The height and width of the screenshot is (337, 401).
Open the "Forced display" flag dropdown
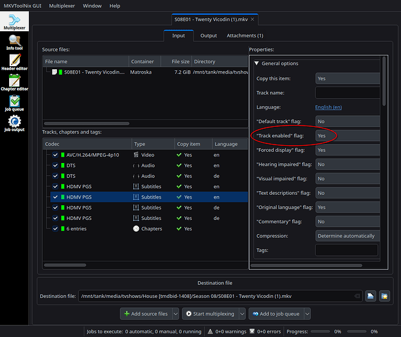(x=348, y=150)
